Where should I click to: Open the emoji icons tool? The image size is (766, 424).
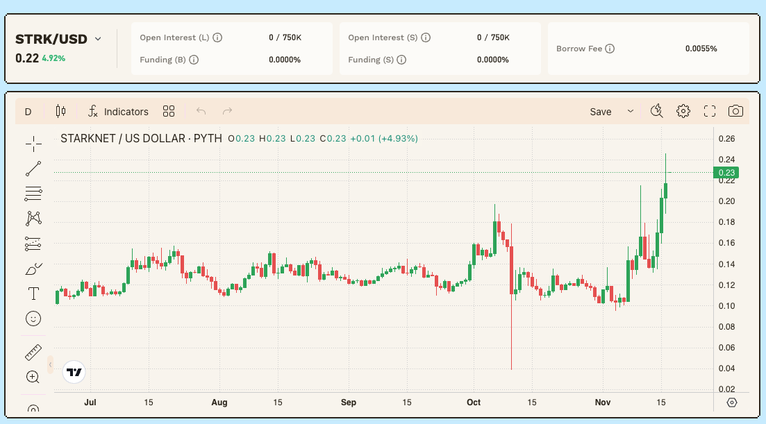[33, 319]
